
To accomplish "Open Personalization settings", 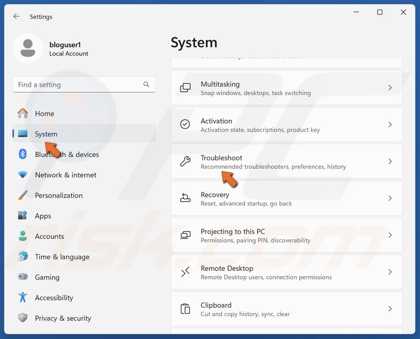I will [x=85, y=195].
